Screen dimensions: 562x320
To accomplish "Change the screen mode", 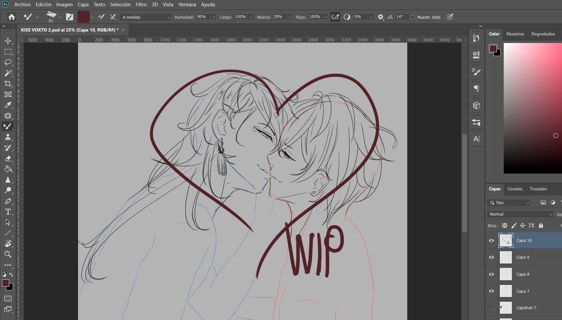I will [8, 309].
